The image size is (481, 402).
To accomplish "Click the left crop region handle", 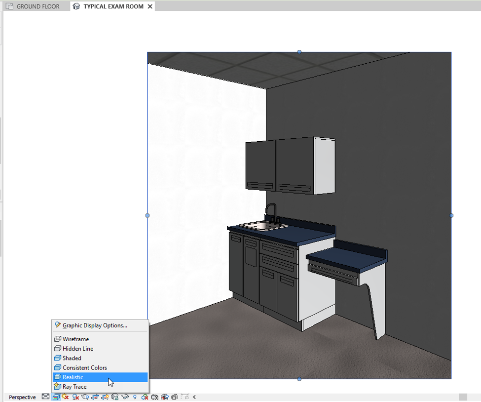I will 147,216.
